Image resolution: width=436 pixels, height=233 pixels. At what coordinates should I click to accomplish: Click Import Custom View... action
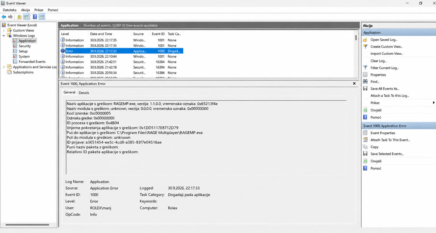tap(387, 54)
